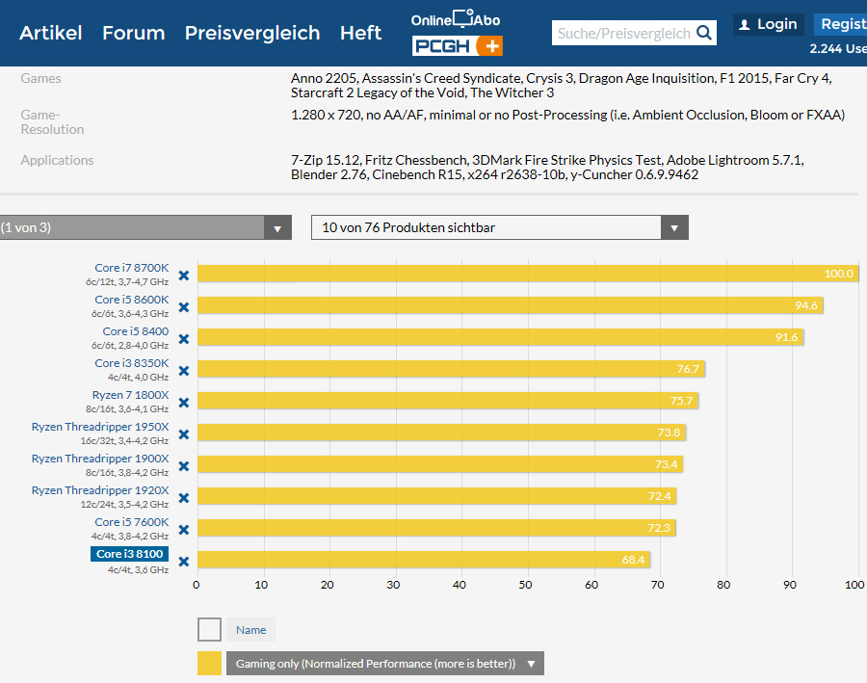Image resolution: width=867 pixels, height=683 pixels.
Task: Remove Ryzen Threadripper 1920X with its X icon
Action: tap(184, 498)
